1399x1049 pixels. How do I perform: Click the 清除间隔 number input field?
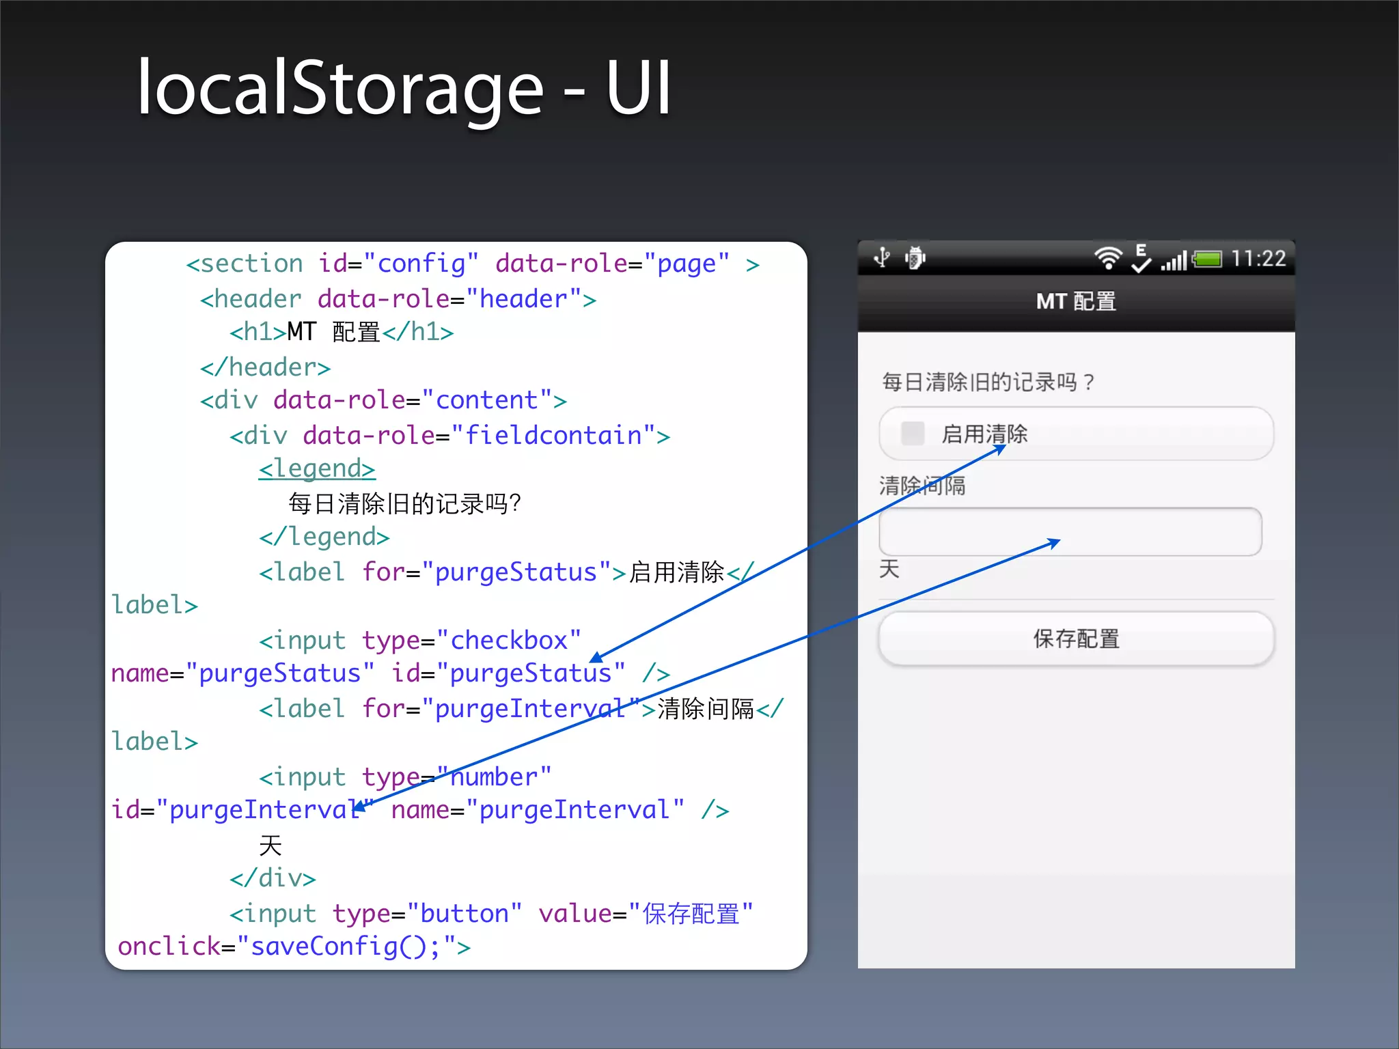[x=1070, y=531]
